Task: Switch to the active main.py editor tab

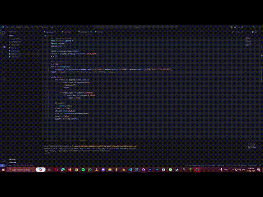Action: coord(85,32)
